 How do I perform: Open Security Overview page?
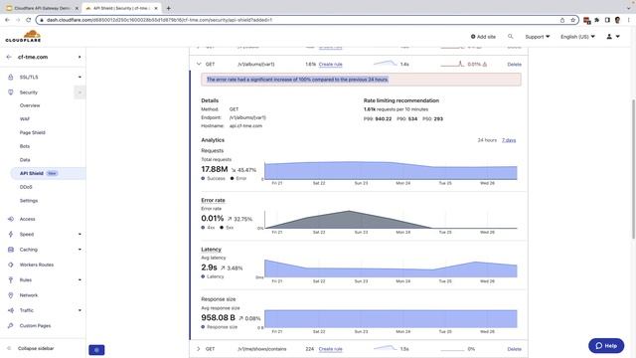(x=30, y=105)
